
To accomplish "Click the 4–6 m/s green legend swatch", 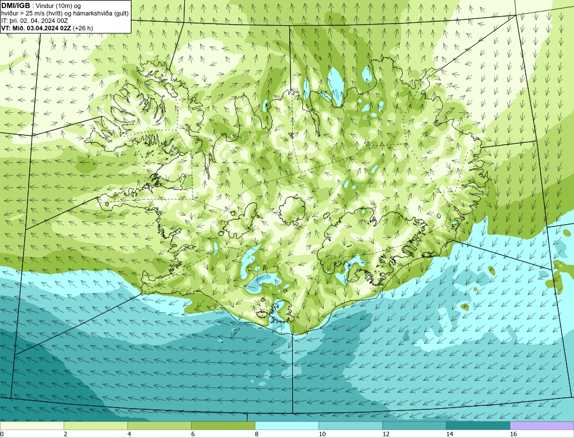I will [159, 425].
